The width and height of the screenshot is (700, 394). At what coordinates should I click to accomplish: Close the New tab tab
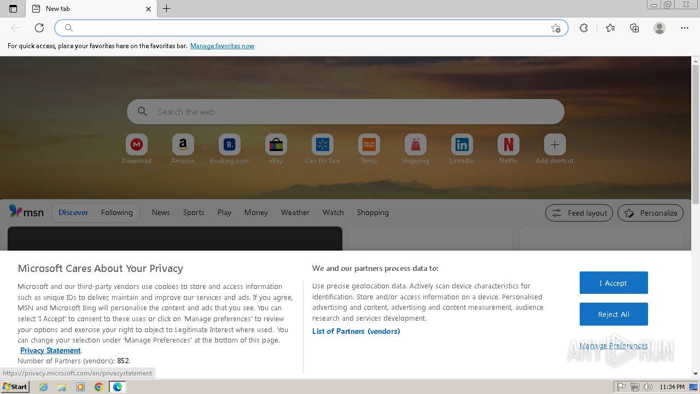pos(148,9)
